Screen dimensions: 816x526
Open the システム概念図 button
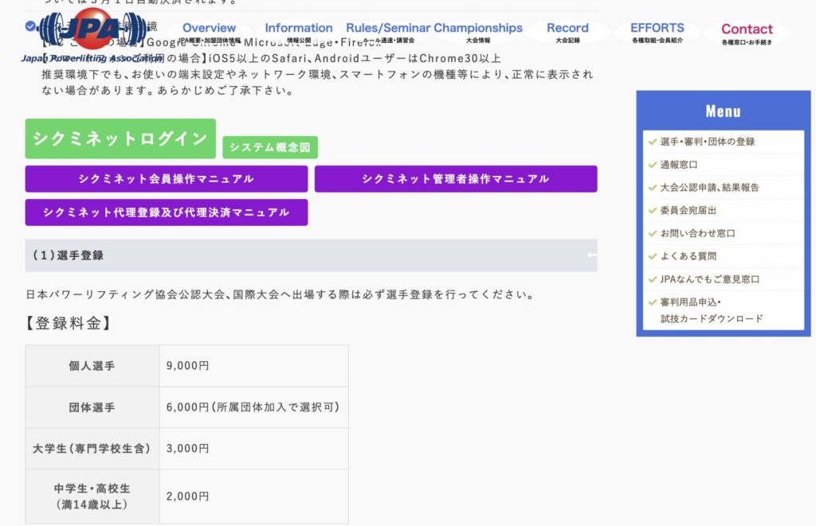(x=270, y=147)
